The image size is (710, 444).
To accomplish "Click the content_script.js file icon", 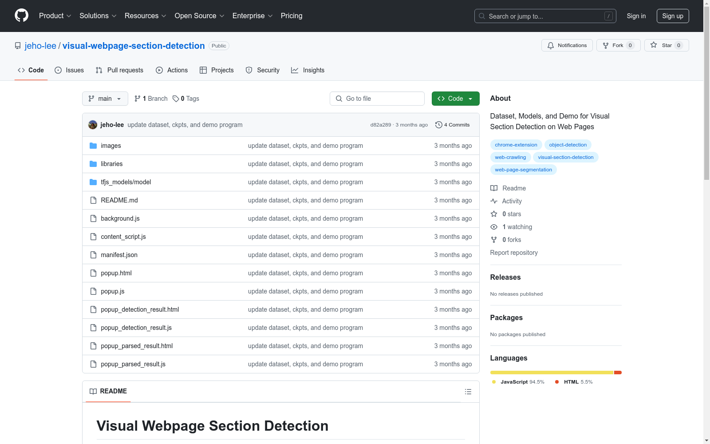I will [93, 237].
